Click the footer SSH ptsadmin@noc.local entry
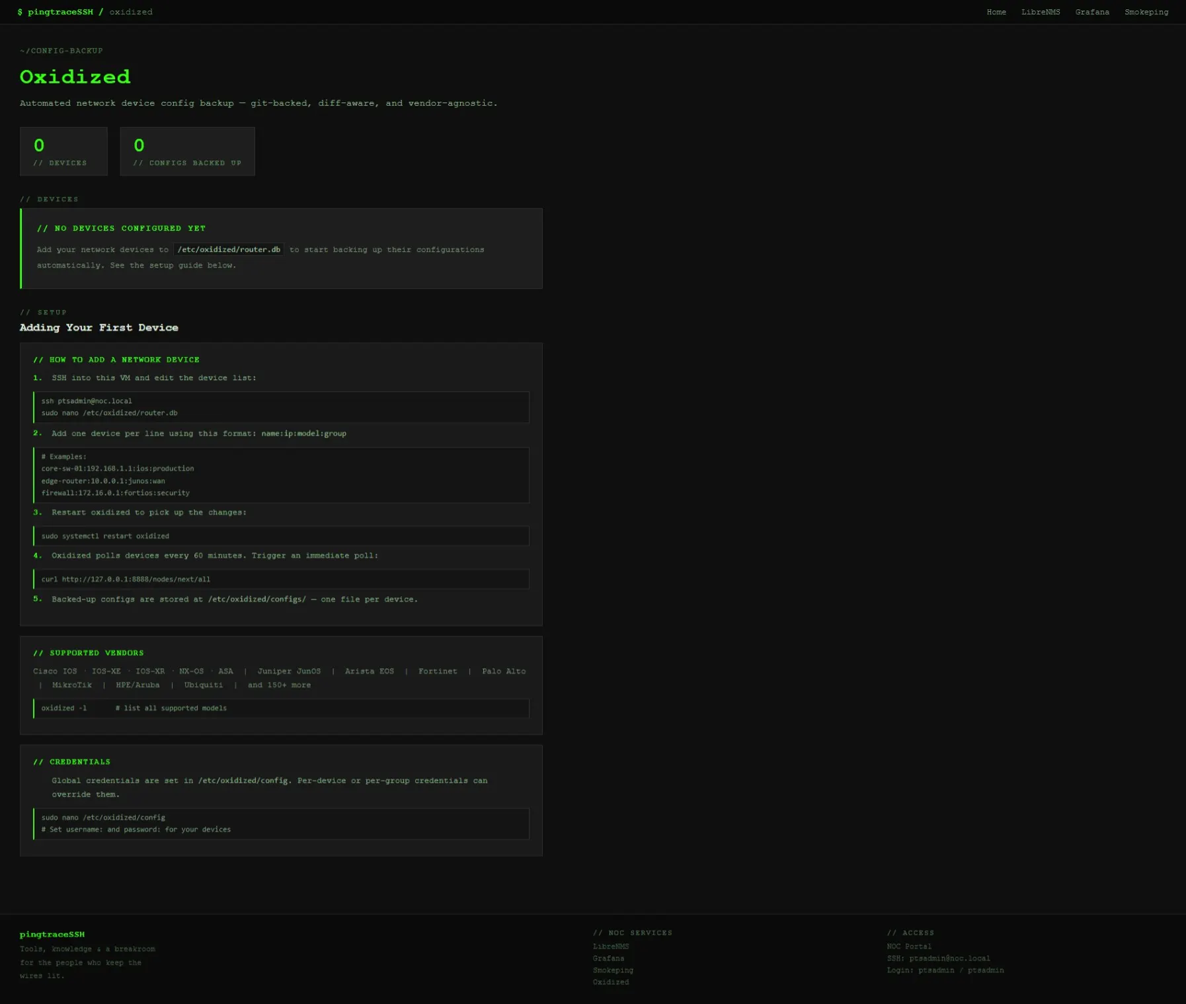1186x1004 pixels. pos(939,958)
